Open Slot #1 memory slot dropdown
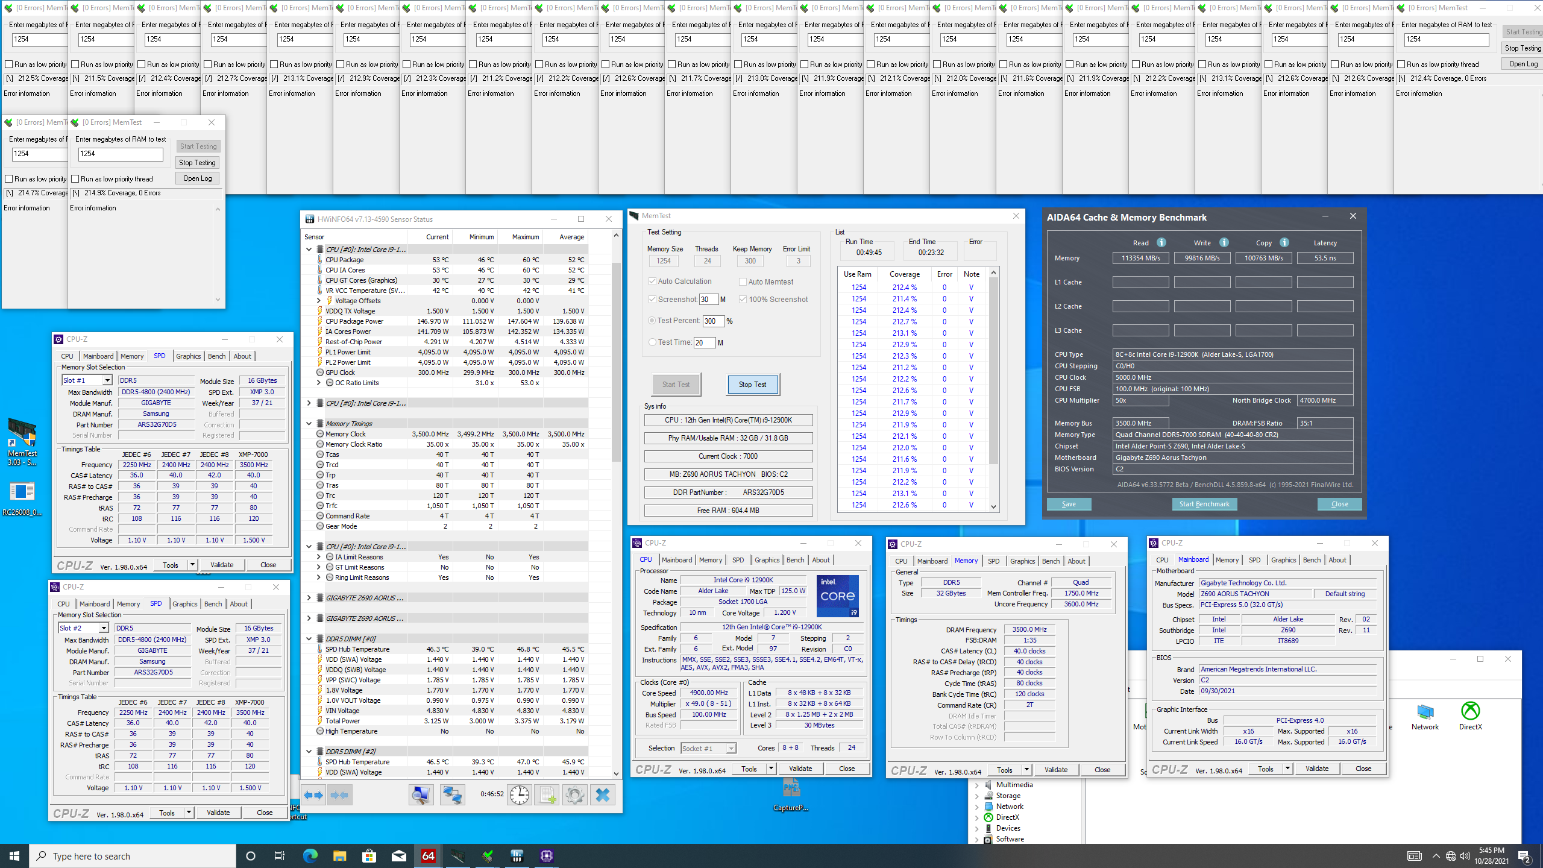This screenshot has width=1543, height=868. pyautogui.click(x=107, y=380)
